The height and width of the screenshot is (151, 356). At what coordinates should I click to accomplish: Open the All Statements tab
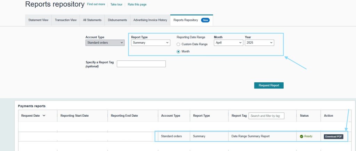pos(92,20)
